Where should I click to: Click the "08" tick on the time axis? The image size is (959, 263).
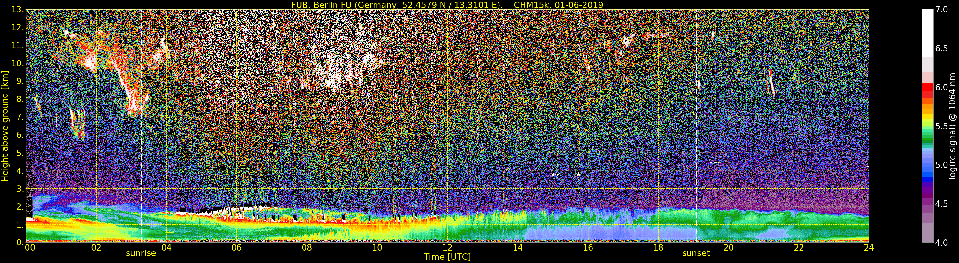tap(307, 247)
